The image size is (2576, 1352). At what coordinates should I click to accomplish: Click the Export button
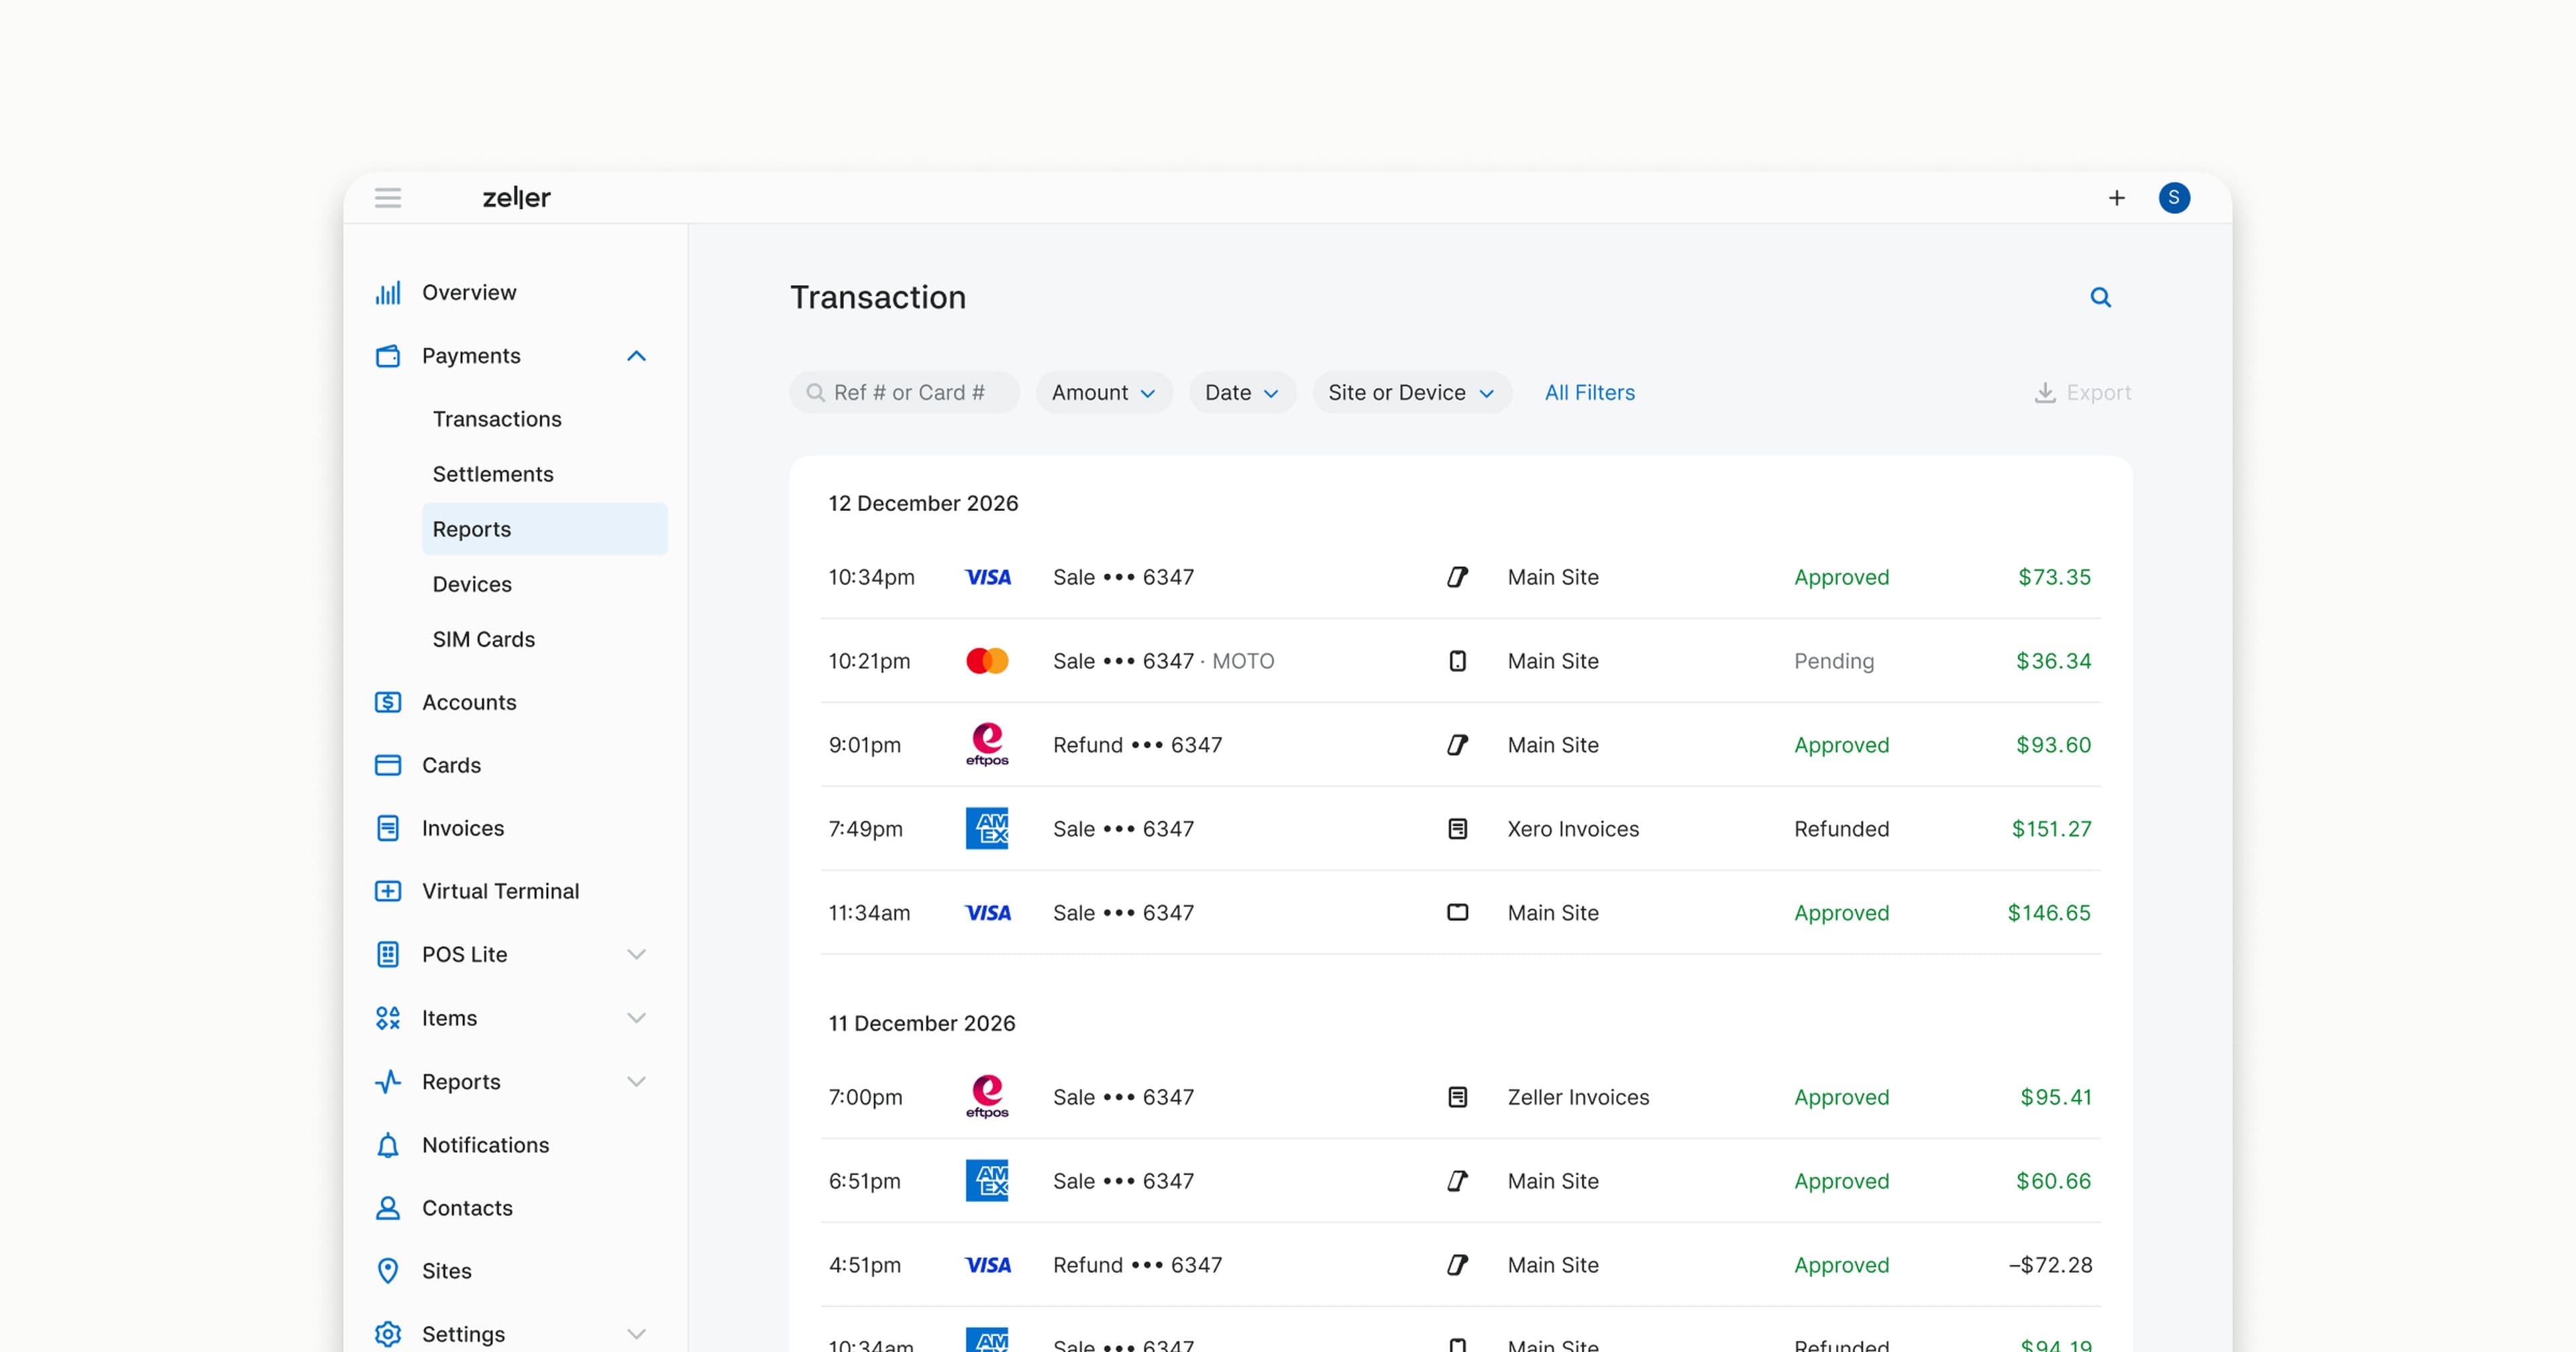point(2083,393)
